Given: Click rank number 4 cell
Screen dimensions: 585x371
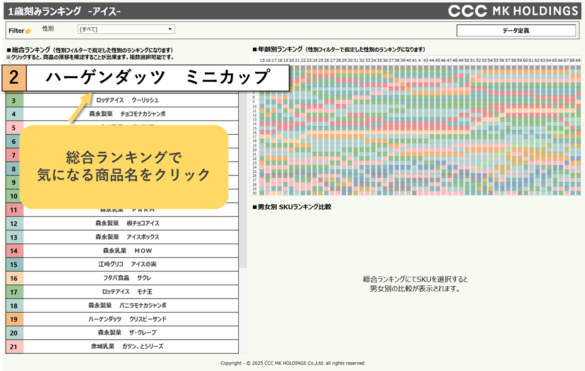Looking at the screenshot, I should [14, 114].
